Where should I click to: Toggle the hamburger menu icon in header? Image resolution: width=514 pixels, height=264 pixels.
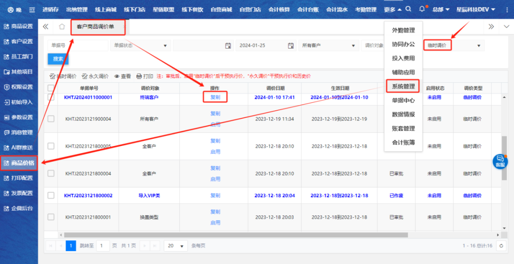(x=32, y=10)
